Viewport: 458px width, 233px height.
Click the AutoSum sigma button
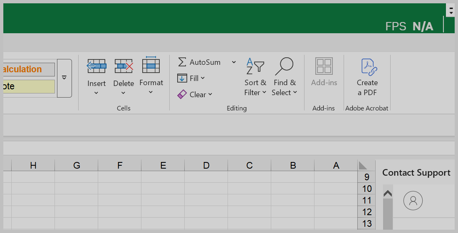coord(182,62)
